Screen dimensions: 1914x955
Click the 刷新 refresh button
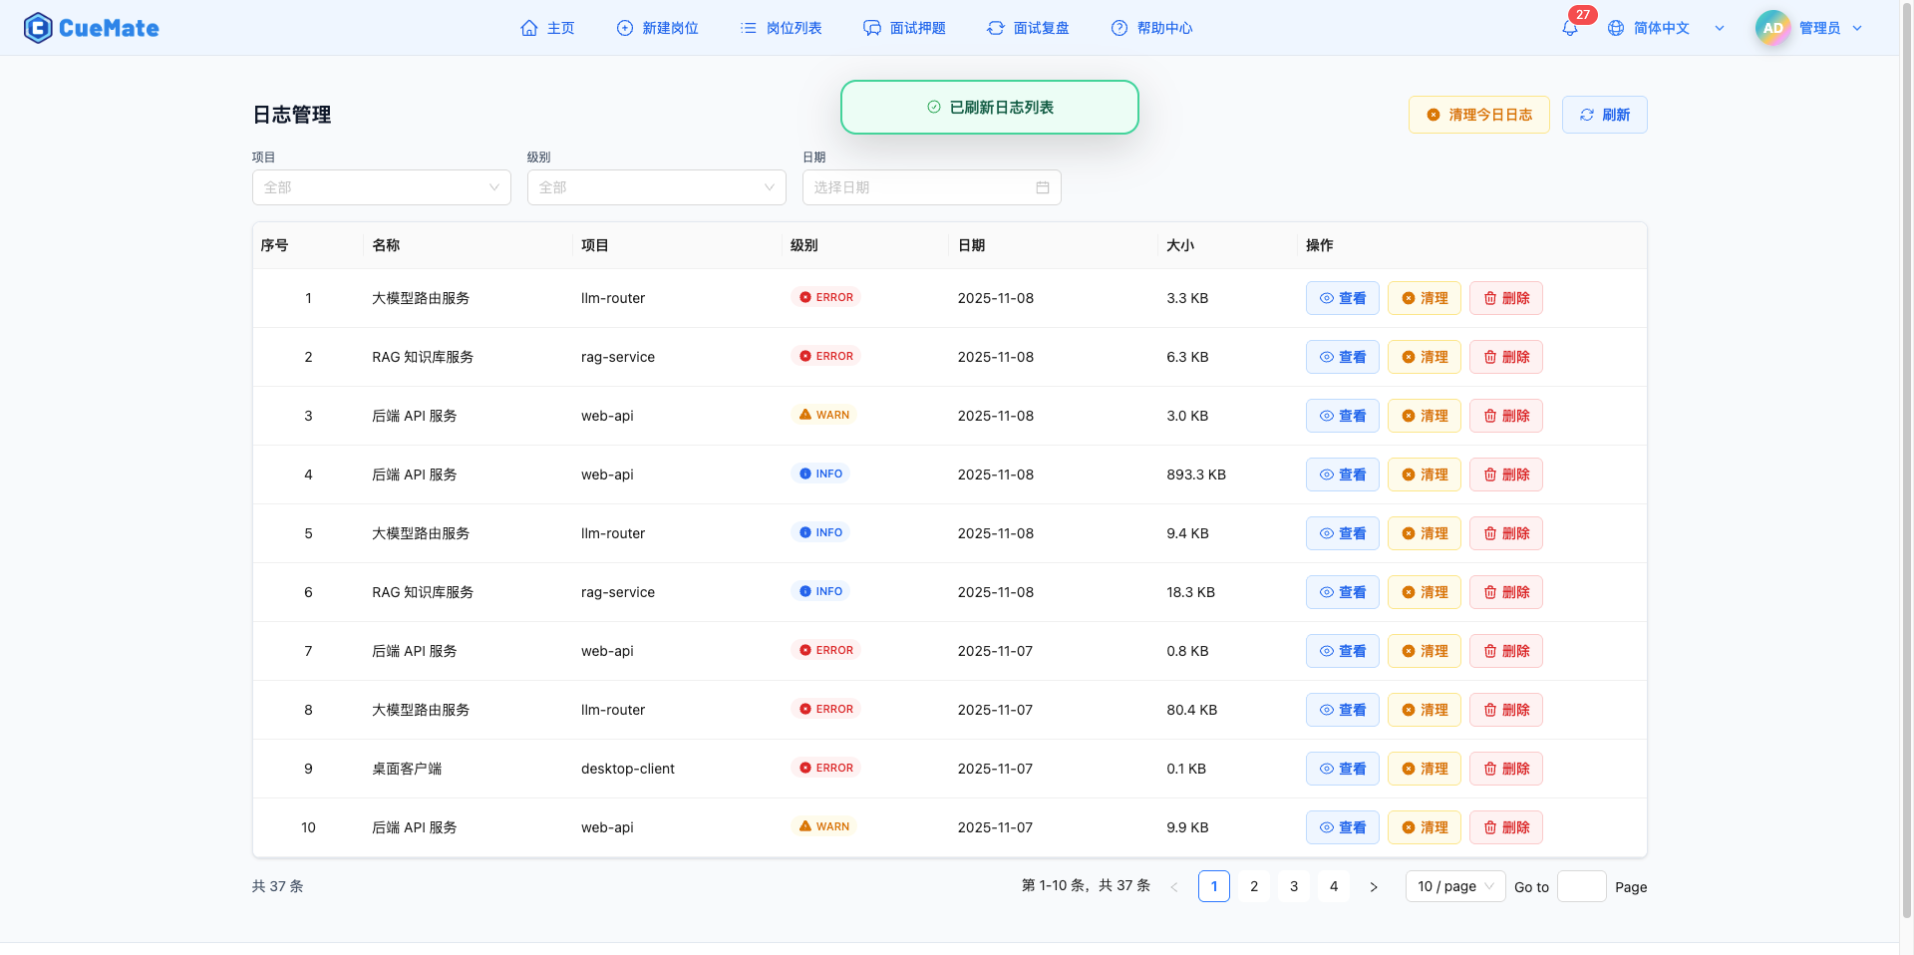[1604, 115]
